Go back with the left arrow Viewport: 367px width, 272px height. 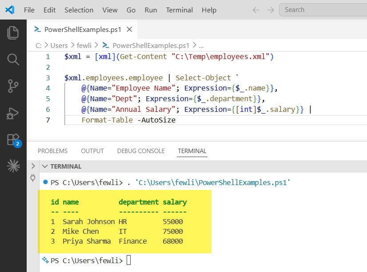coord(256,10)
